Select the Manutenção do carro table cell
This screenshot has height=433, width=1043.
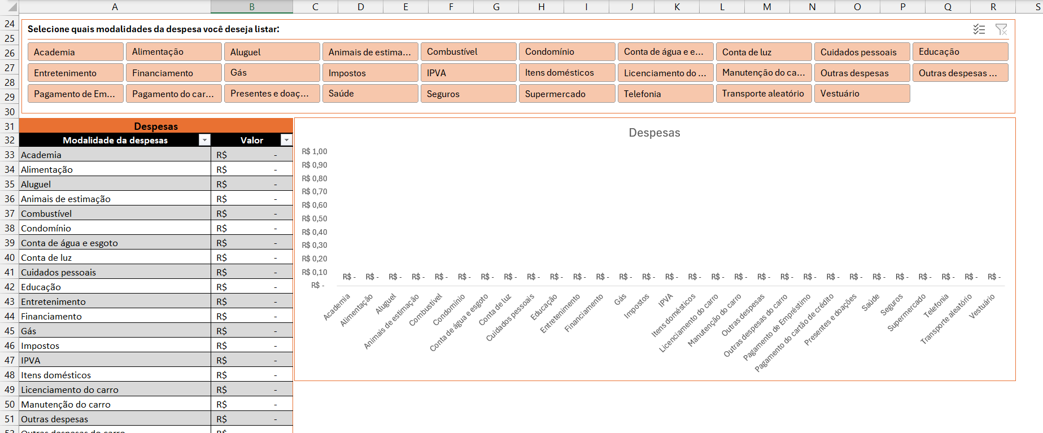click(x=115, y=404)
